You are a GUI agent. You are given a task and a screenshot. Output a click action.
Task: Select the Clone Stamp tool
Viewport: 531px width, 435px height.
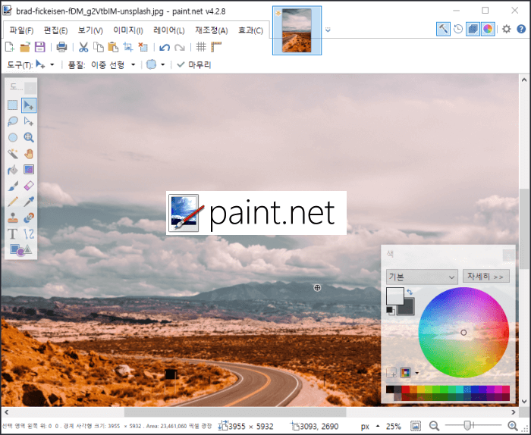pos(13,217)
